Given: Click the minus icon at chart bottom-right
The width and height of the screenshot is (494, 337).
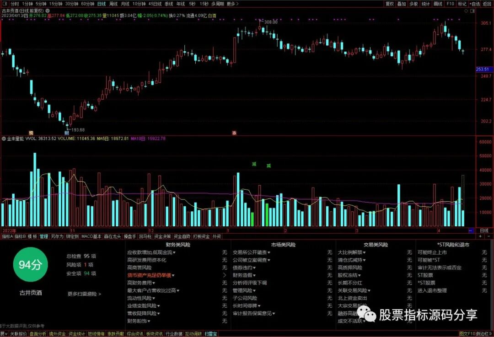Looking at the screenshot, I should (x=489, y=236).
